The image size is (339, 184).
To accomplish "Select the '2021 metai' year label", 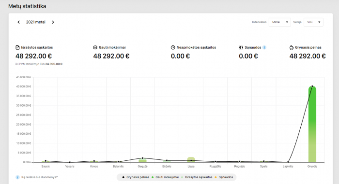I will tap(36, 22).
